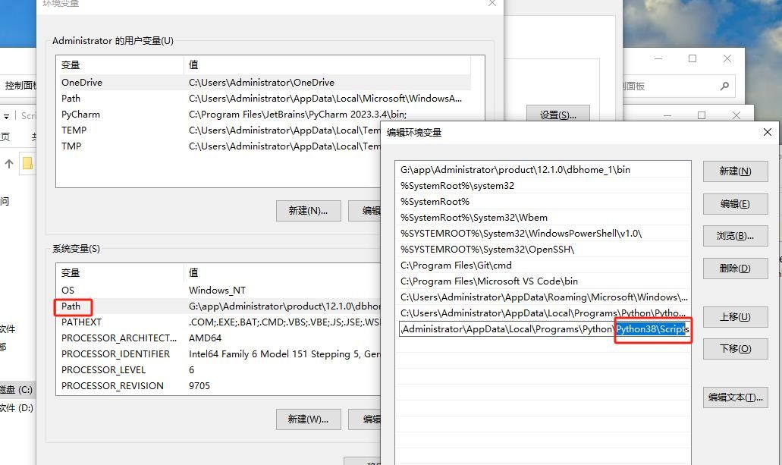This screenshot has width=782, height=465.
Task: Click the 变量 column header in user variables
Action: click(x=71, y=65)
